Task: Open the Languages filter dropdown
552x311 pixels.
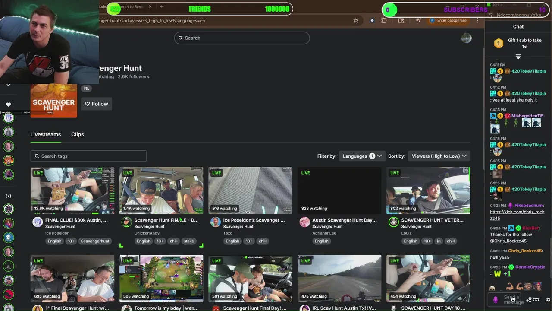Action: tap(362, 156)
